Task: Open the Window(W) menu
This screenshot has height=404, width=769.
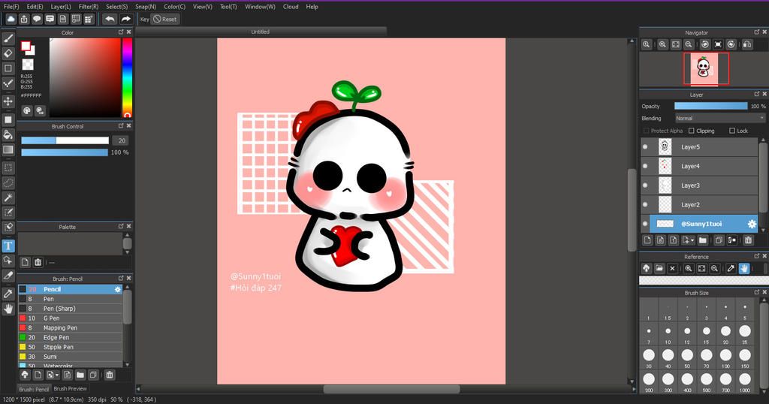Action: 260,7
